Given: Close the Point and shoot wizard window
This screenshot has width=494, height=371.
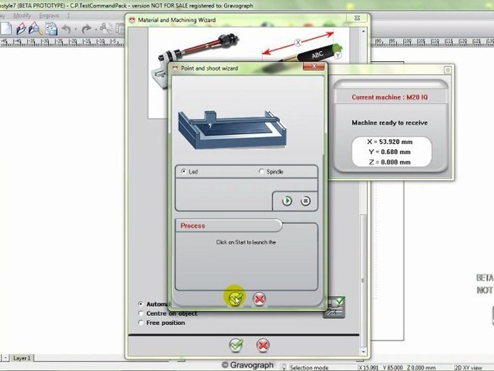Looking at the screenshot, I should (313, 66).
